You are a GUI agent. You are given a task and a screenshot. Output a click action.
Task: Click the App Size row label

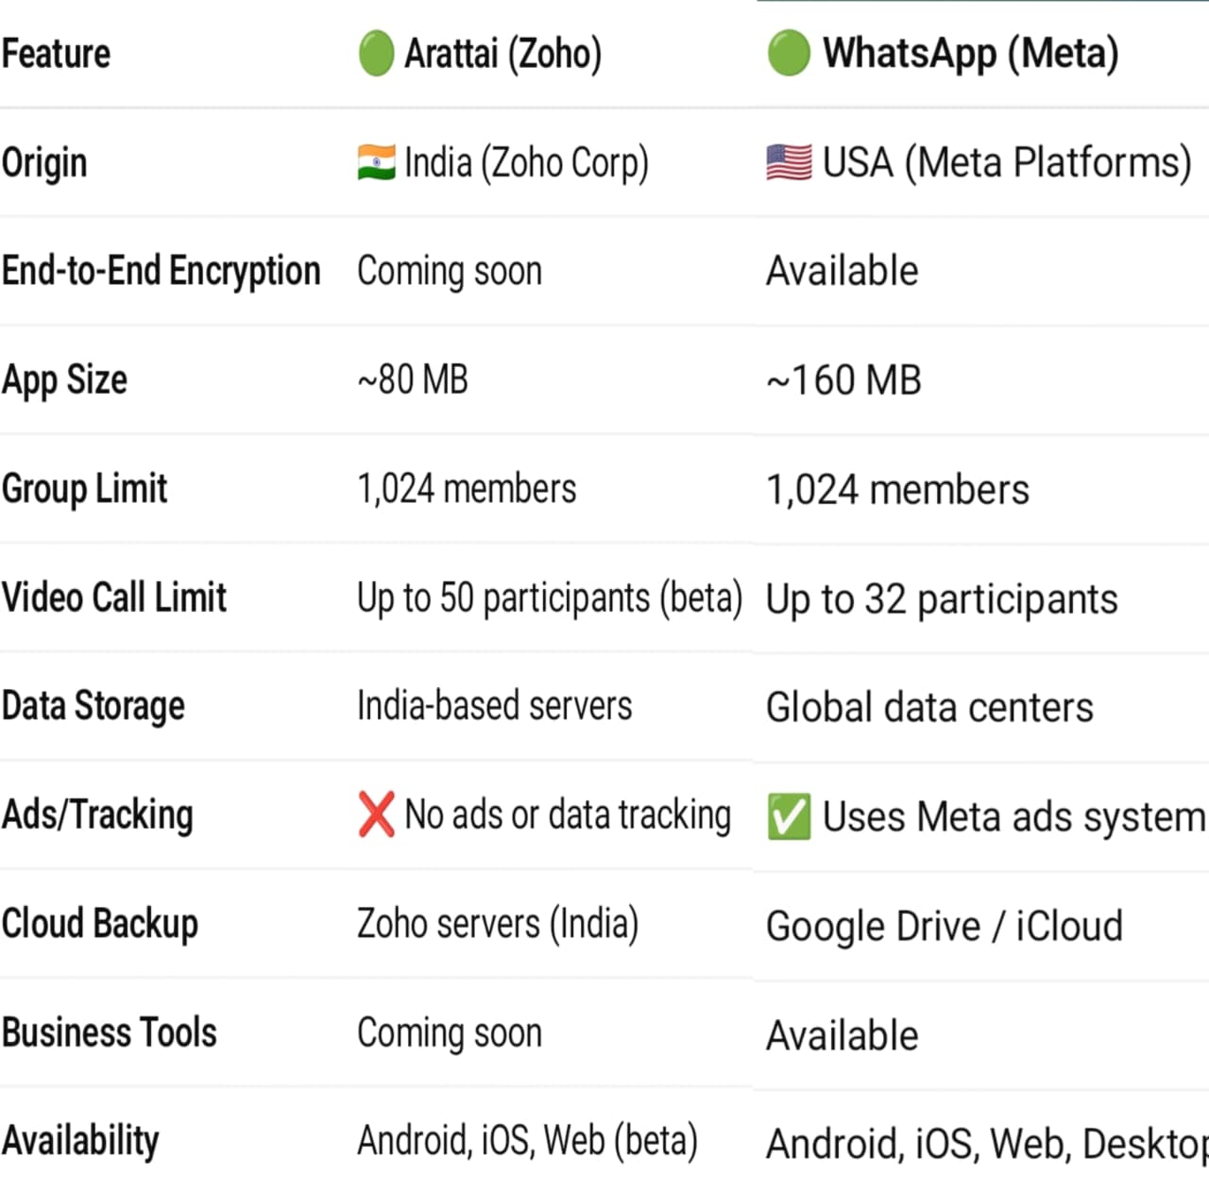[x=64, y=380]
